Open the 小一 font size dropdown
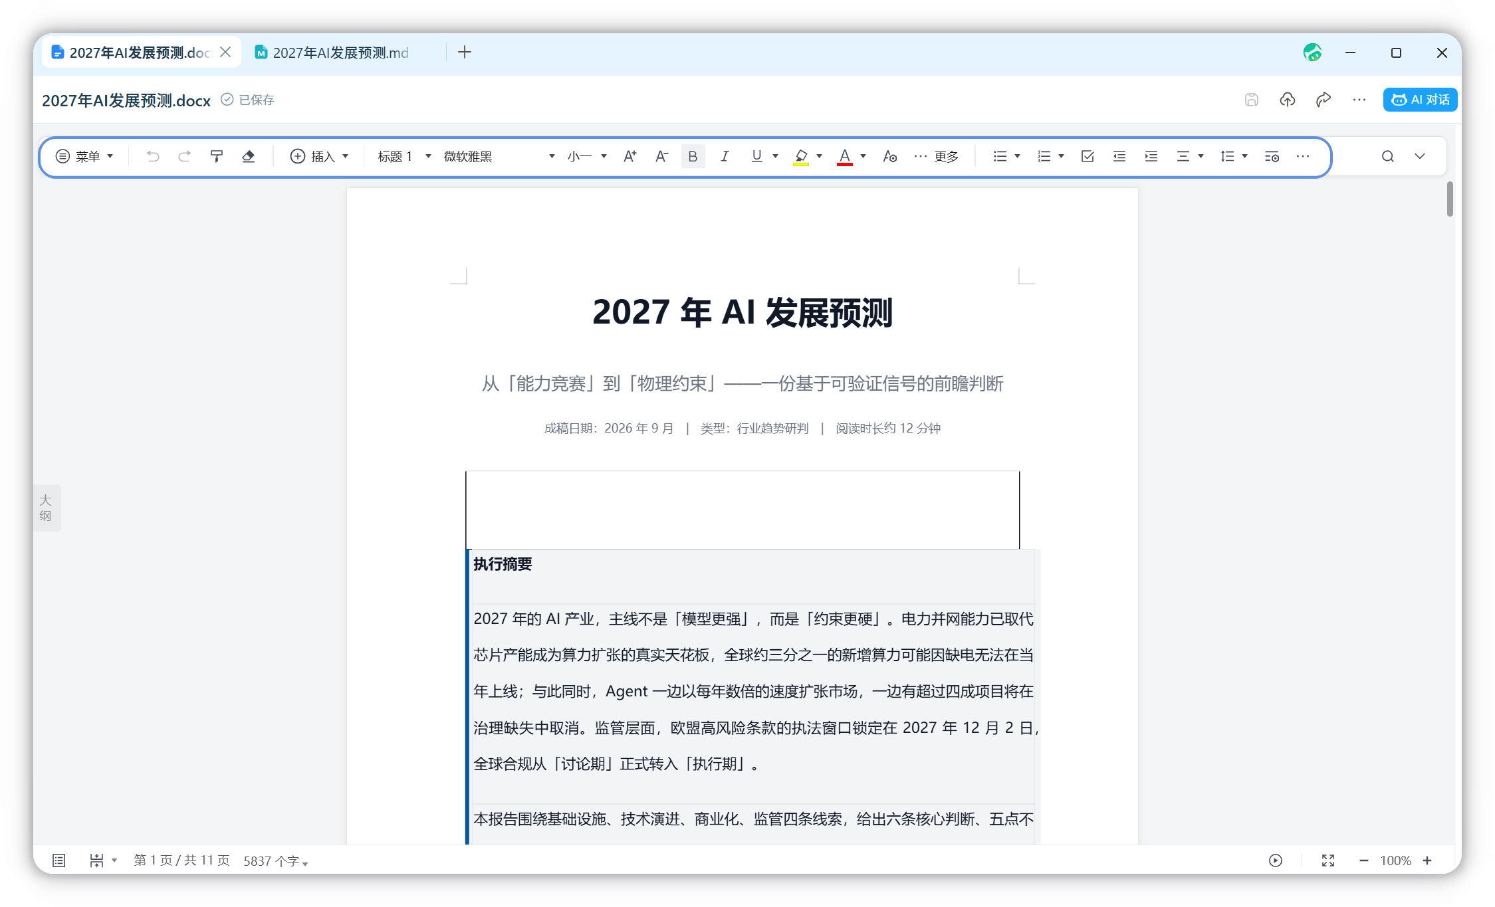Viewport: 1495px width, 907px height. point(587,156)
